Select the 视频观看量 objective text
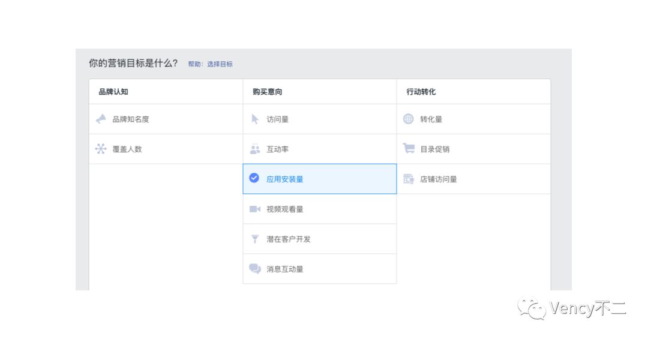648x339 pixels. (x=285, y=209)
